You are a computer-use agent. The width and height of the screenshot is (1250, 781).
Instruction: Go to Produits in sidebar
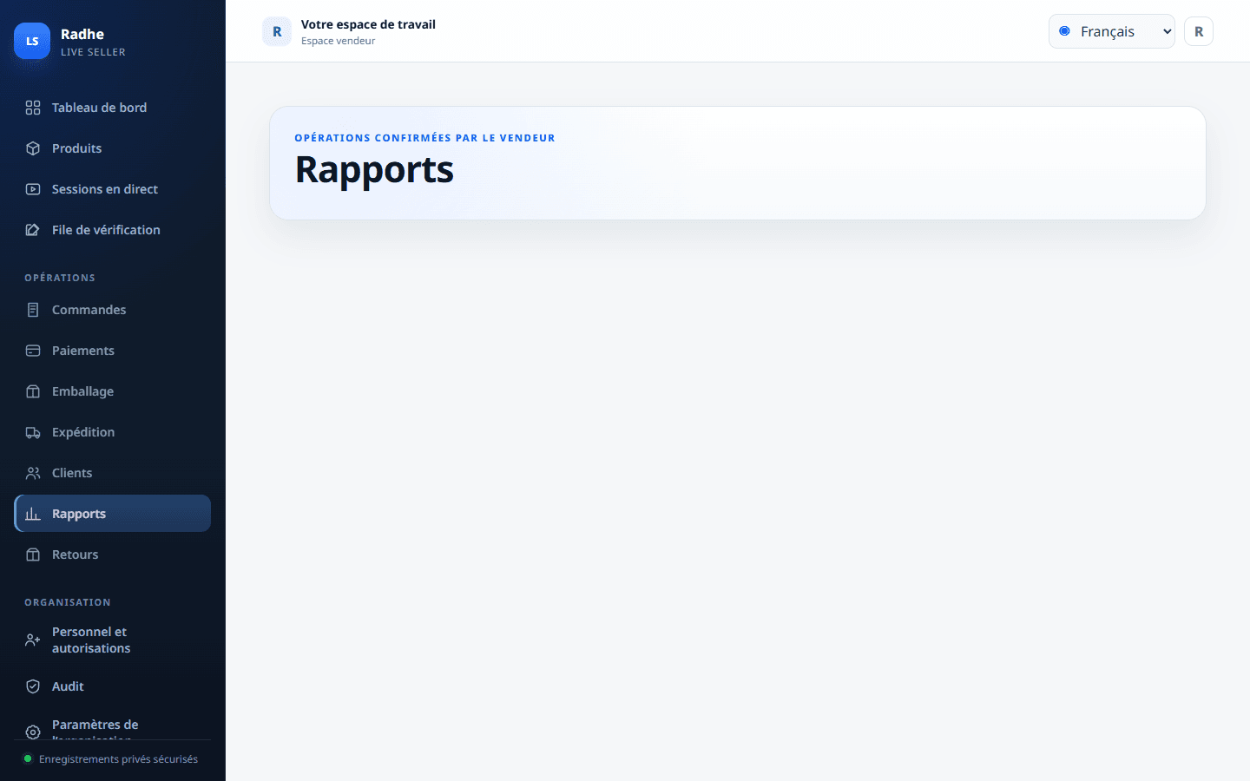[x=113, y=148]
